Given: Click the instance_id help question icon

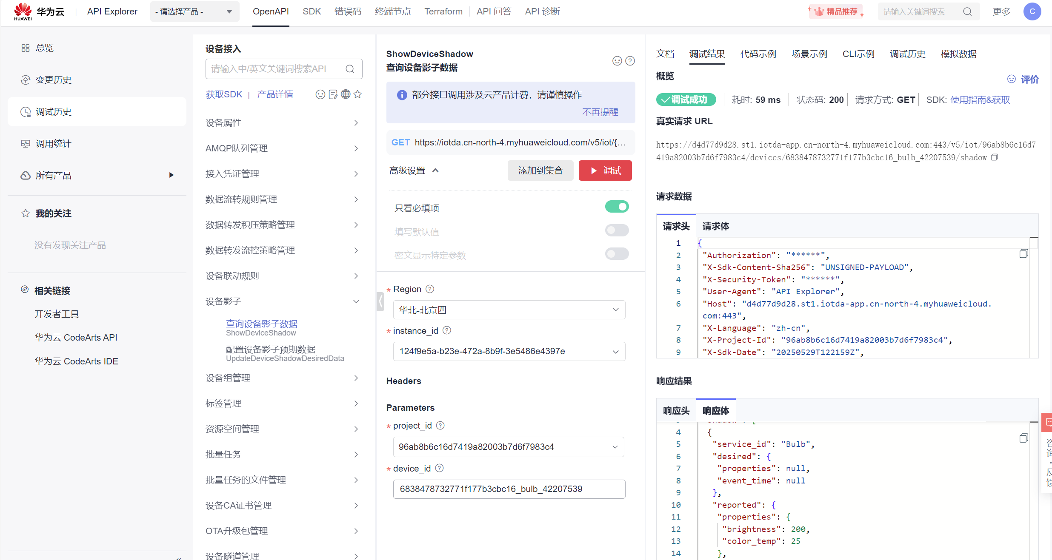Looking at the screenshot, I should pos(447,330).
